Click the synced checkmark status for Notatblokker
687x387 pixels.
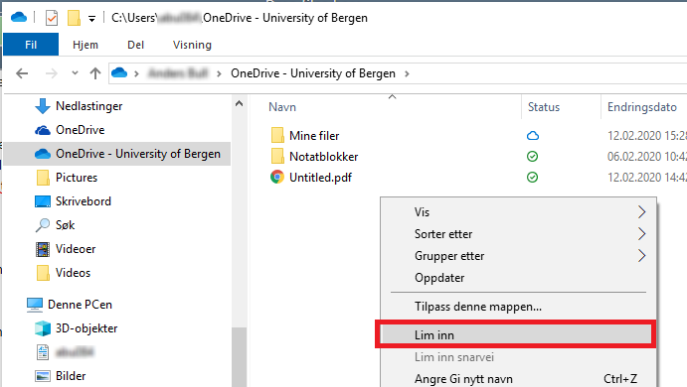tap(532, 157)
